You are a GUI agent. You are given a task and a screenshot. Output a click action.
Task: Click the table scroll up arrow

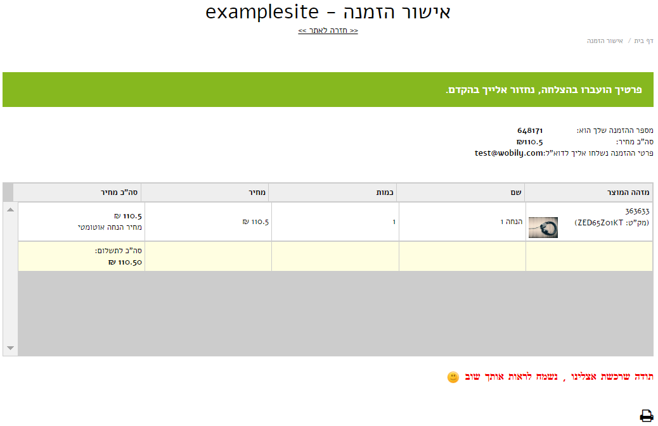pyautogui.click(x=11, y=210)
